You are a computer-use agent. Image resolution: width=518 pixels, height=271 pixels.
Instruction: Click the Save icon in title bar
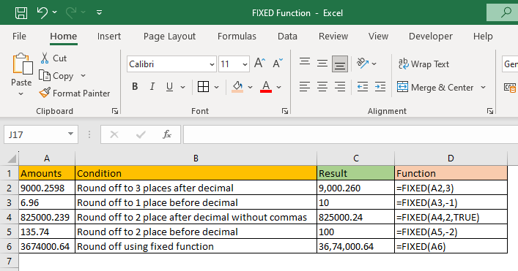click(x=21, y=13)
